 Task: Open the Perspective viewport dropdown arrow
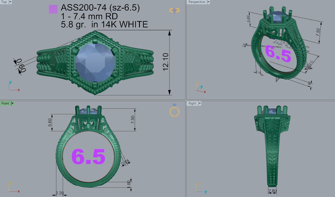208,2
